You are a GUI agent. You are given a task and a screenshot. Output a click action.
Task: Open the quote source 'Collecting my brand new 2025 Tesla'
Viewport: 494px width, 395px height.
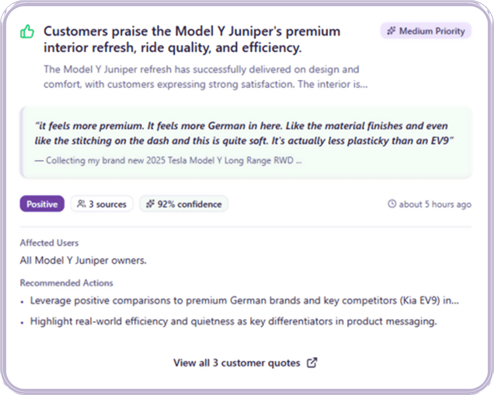[168, 161]
